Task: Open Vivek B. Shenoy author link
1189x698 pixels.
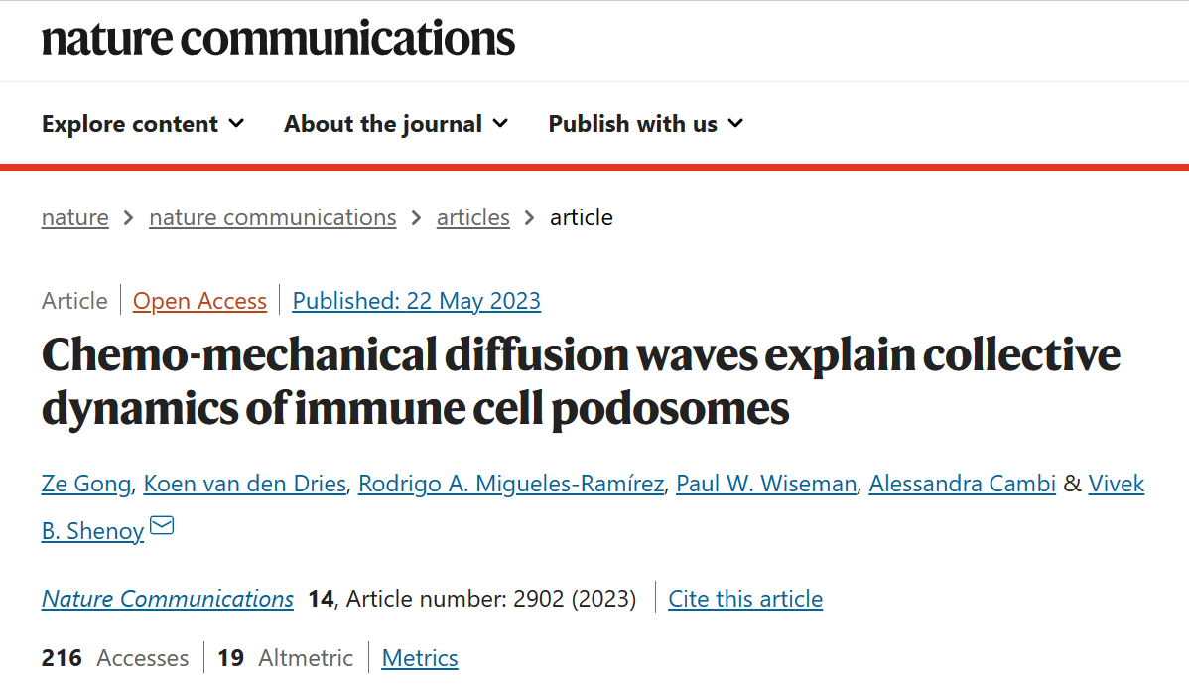Action: (1116, 484)
